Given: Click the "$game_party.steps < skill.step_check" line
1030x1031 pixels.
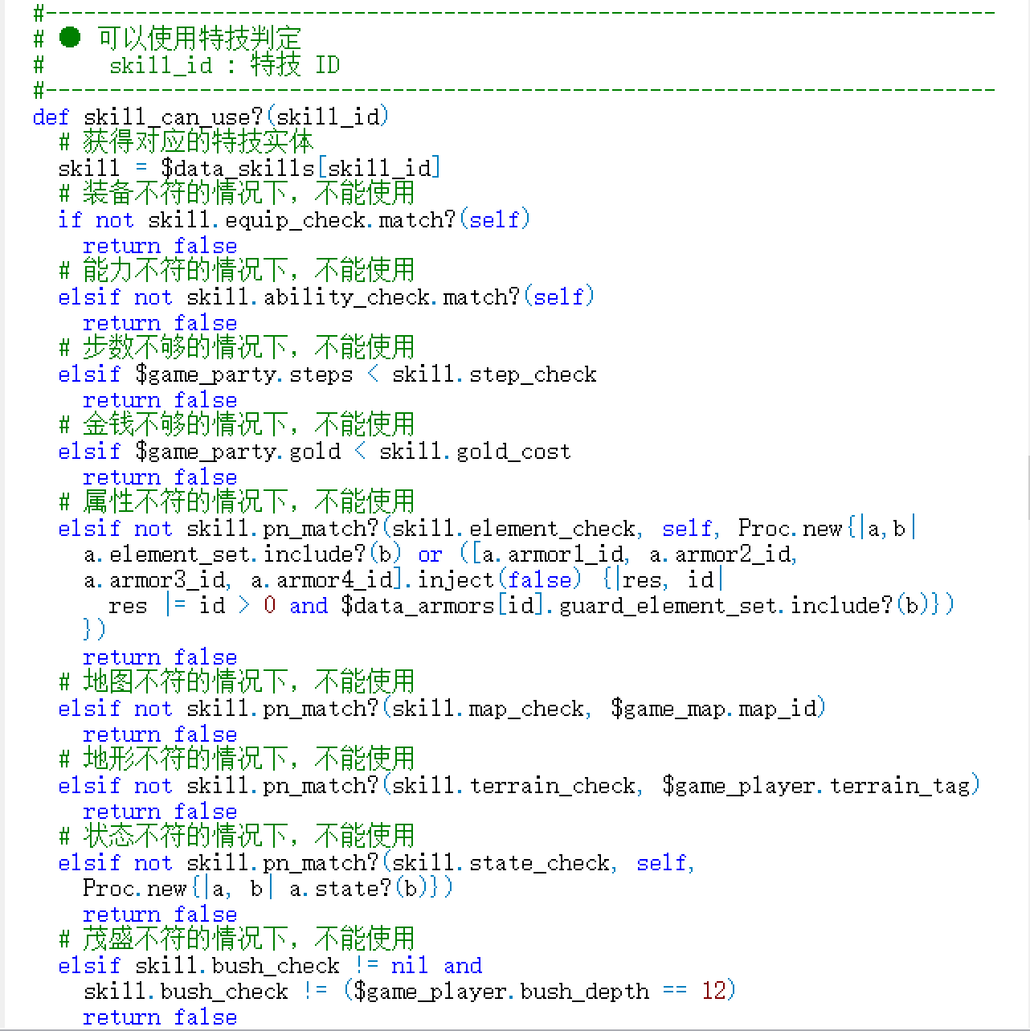Looking at the screenshot, I should coord(328,374).
